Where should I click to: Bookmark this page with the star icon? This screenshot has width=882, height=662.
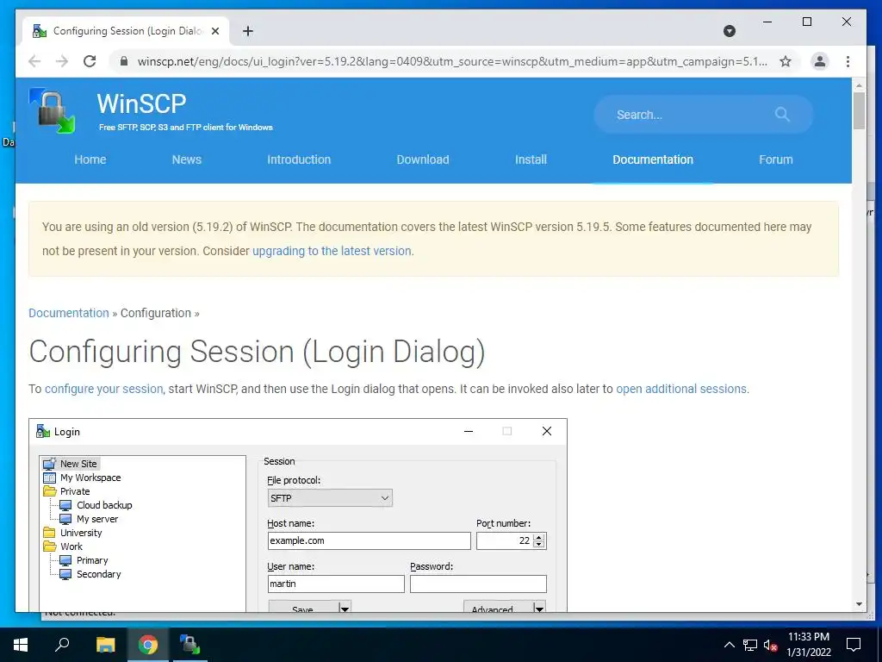tap(786, 61)
